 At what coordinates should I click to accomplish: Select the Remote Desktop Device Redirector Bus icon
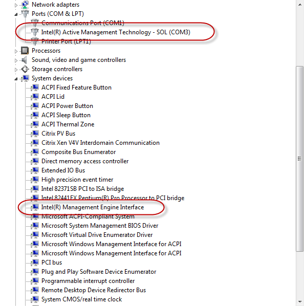[x=35, y=290]
